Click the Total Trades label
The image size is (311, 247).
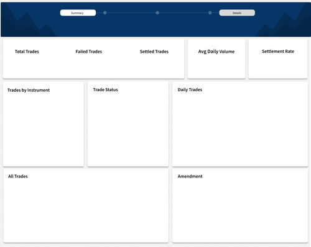27,52
